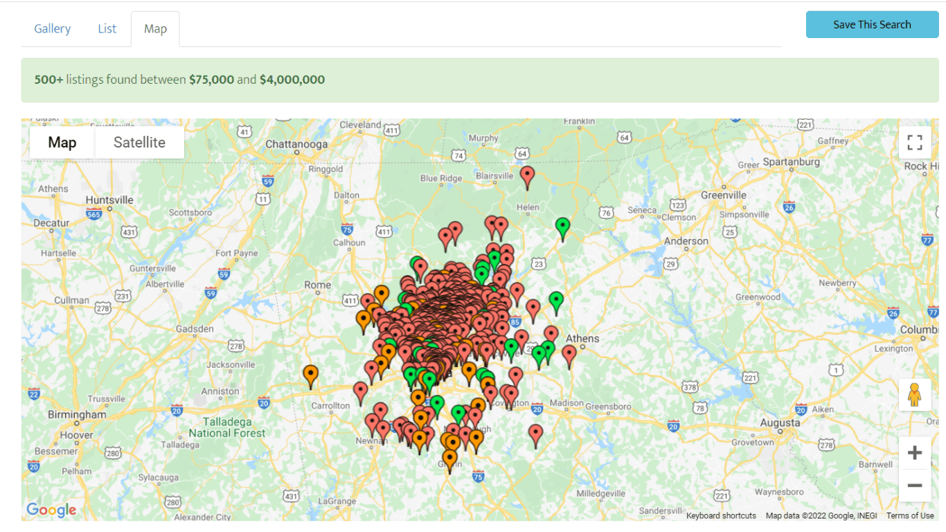This screenshot has width=946, height=532.
Task: Pick up the Street View pegman
Action: tap(914, 395)
